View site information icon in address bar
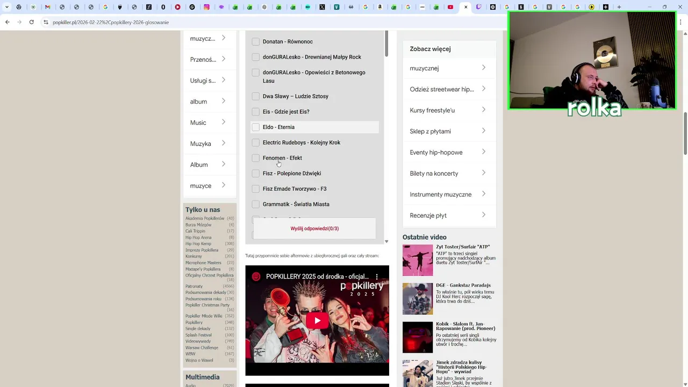 (46, 22)
